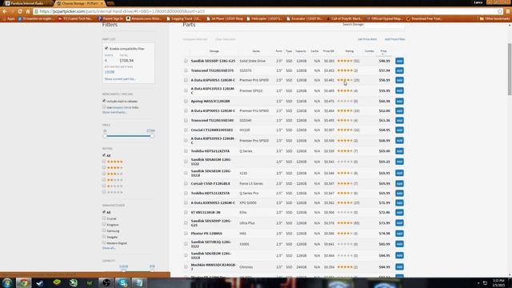This screenshot has height=288, width=512.
Task: Open the Apps bookmarks shortcut
Action: tap(9, 18)
